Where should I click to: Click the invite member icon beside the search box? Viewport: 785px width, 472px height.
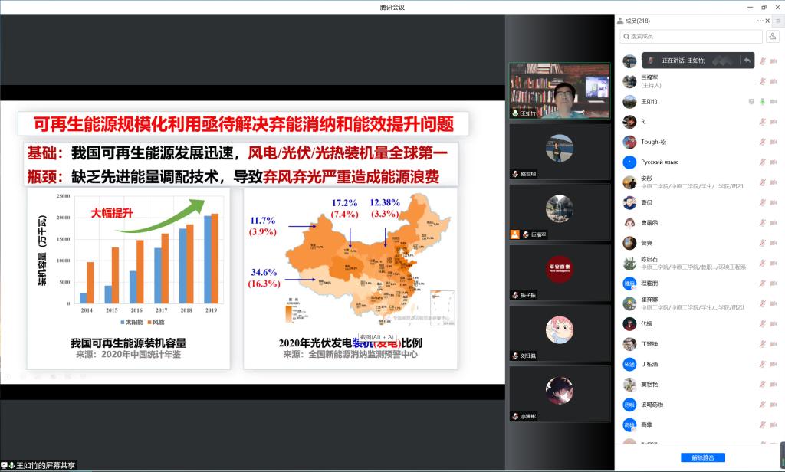[773, 36]
